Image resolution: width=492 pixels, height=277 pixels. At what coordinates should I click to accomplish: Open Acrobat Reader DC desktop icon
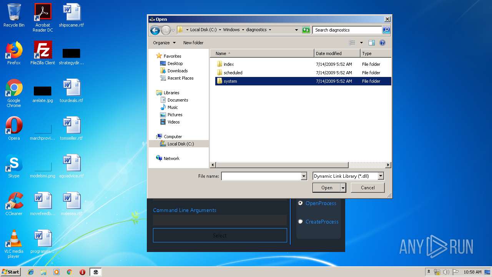click(43, 17)
